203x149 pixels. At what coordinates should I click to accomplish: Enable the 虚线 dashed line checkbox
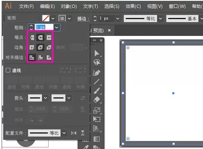coord(8,70)
